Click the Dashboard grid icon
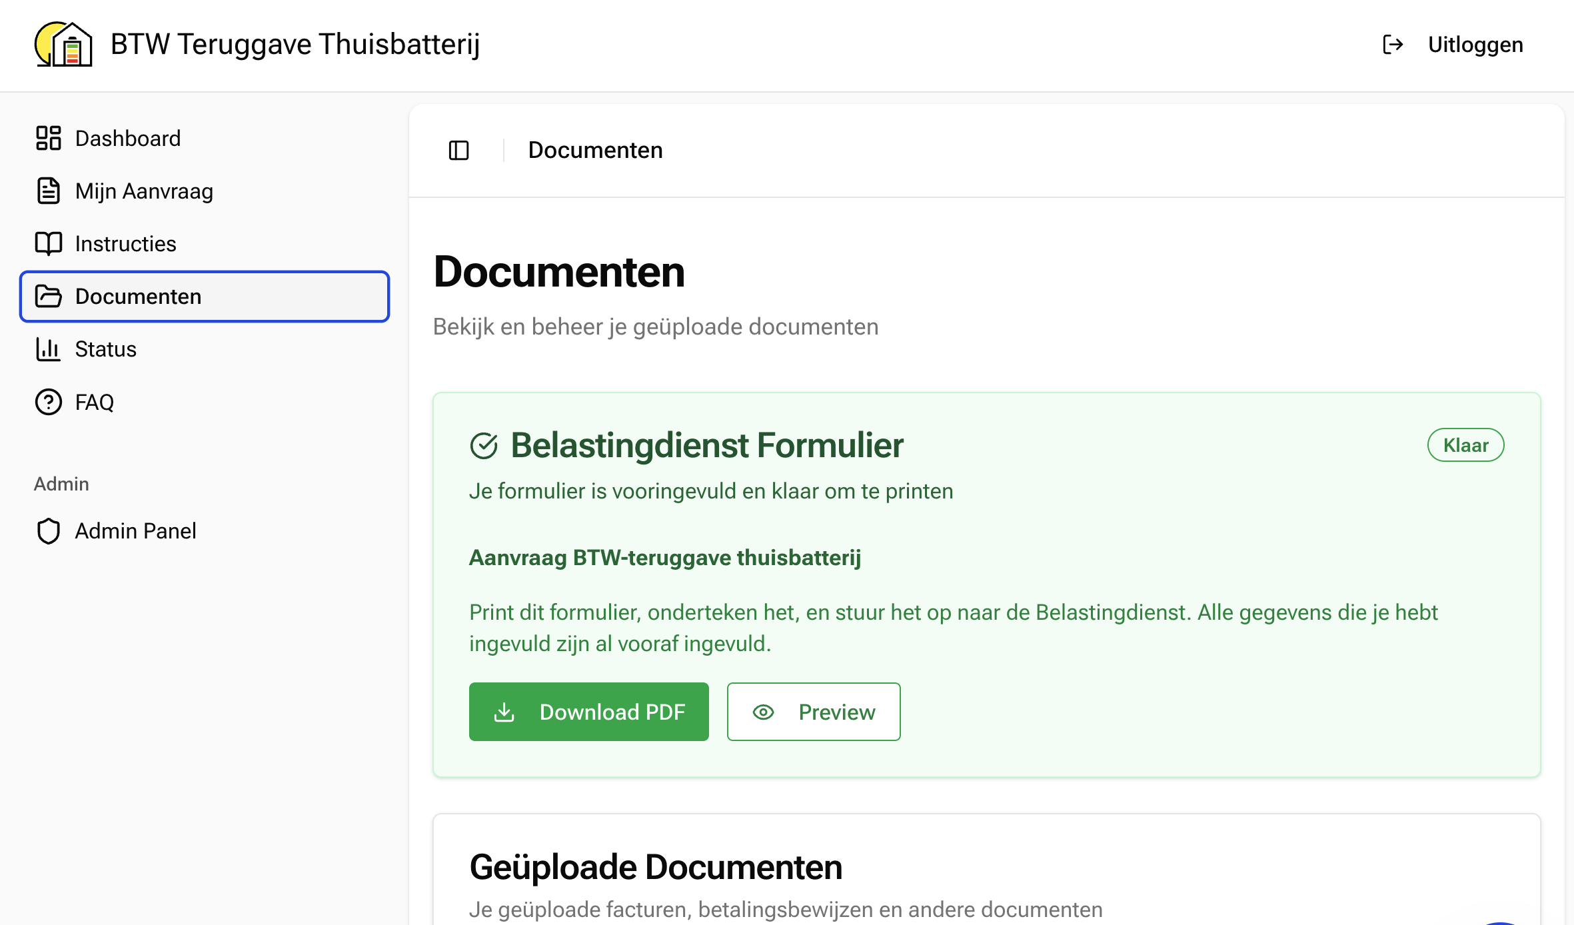Viewport: 1574px width, 925px height. (x=49, y=138)
